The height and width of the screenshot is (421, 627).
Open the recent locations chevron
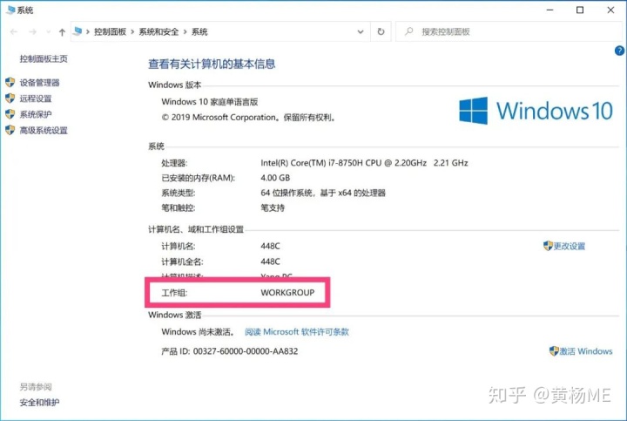coord(49,32)
